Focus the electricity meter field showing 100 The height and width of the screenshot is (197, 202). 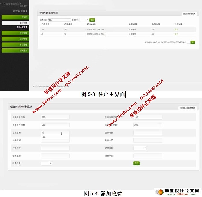click(148, 117)
